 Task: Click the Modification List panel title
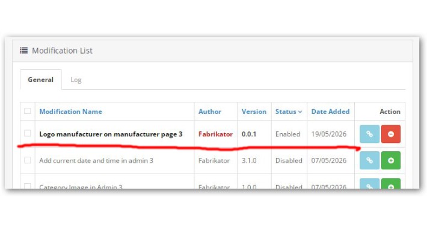(63, 51)
